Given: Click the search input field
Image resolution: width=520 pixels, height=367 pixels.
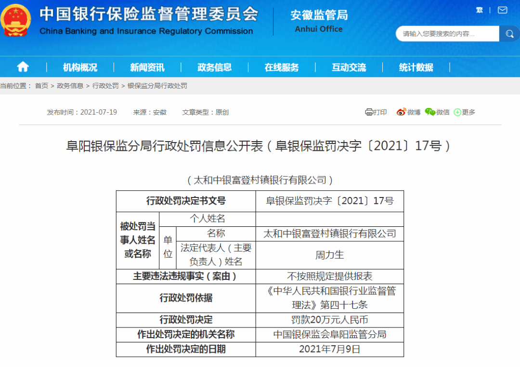Looking at the screenshot, I should click(x=447, y=34).
